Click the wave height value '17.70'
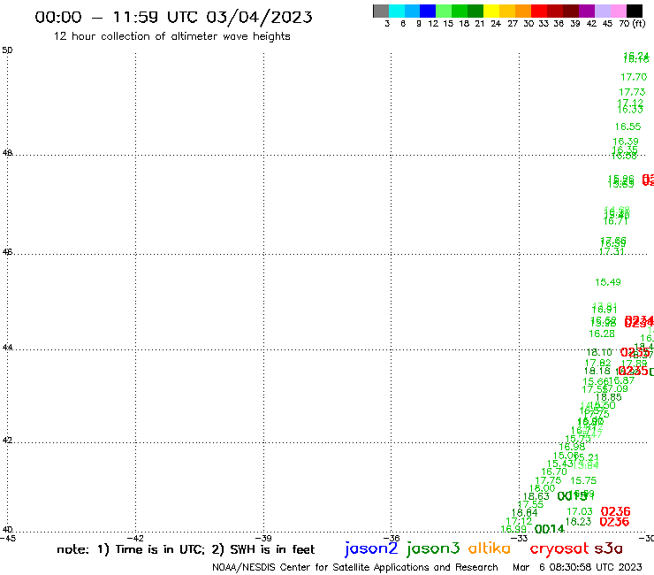This screenshot has width=654, height=575. click(634, 77)
